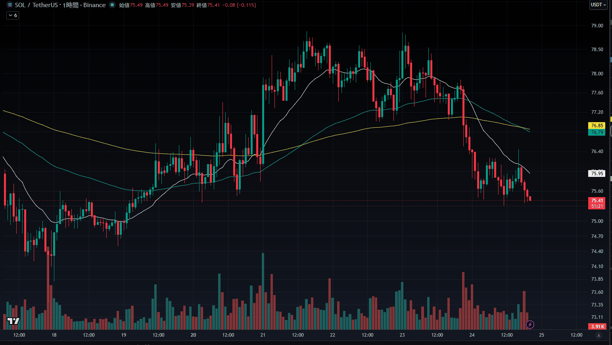
Task: Open the USDT currency dropdown
Action: pyautogui.click(x=598, y=5)
